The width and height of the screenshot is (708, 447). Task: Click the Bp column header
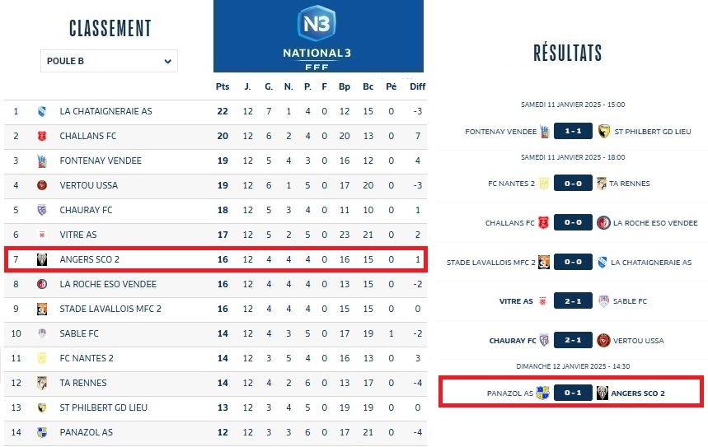click(345, 86)
